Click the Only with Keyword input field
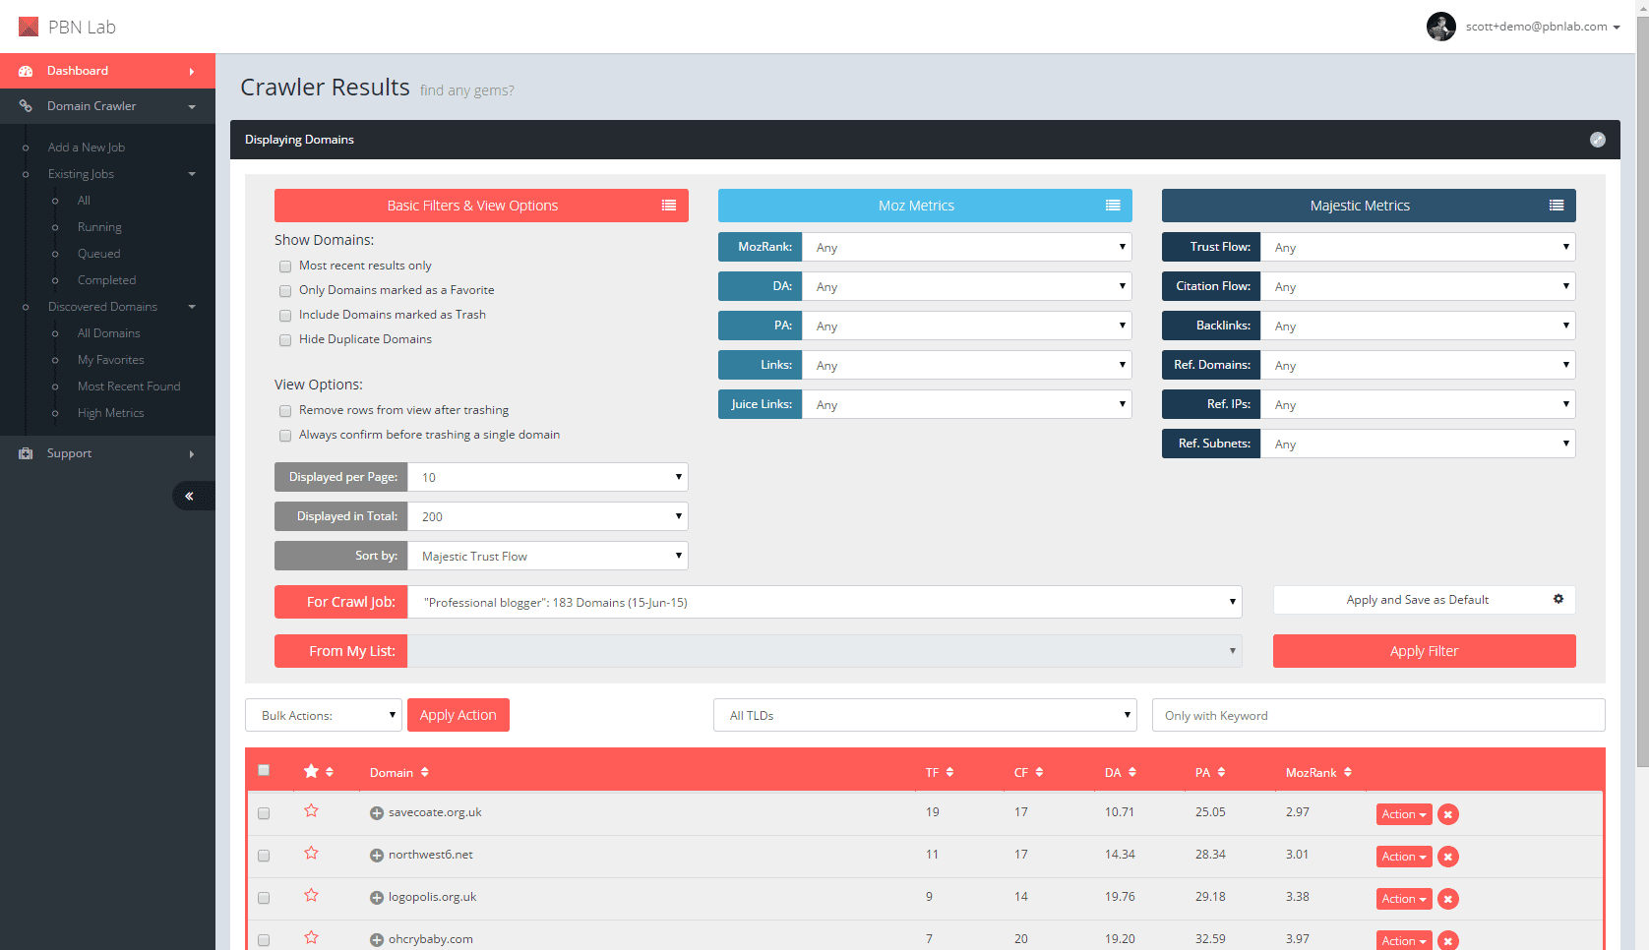 [1377, 716]
